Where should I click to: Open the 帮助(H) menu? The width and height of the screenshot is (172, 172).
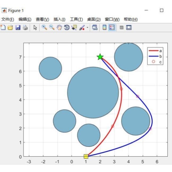pyautogui.click(x=131, y=19)
